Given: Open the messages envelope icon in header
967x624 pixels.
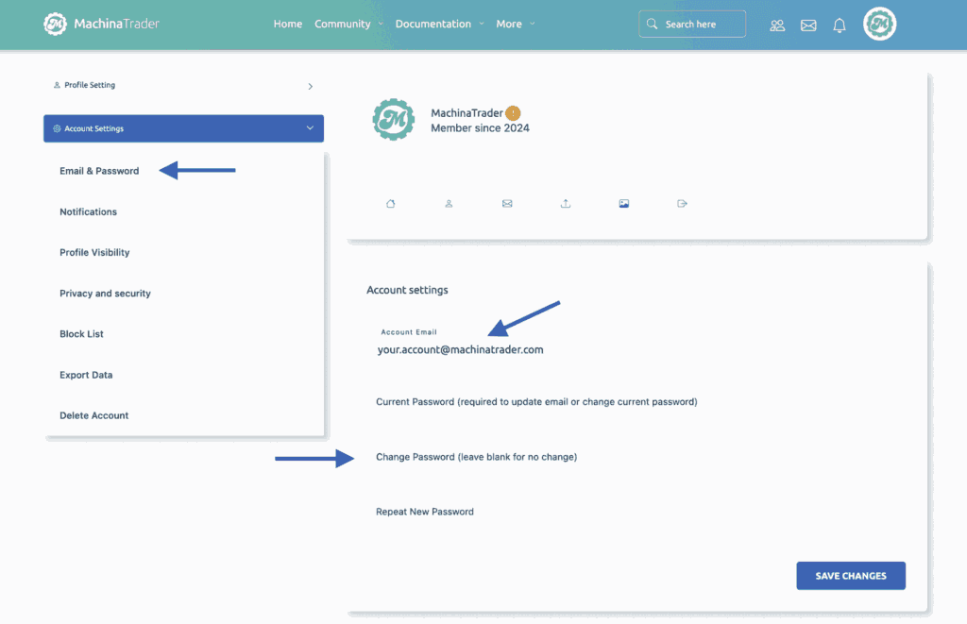Looking at the screenshot, I should pyautogui.click(x=808, y=25).
